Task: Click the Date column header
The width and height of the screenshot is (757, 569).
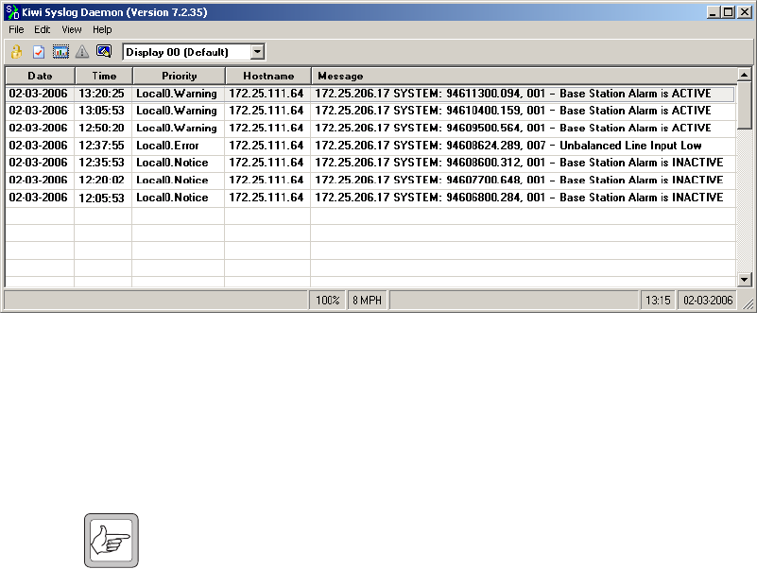Action: (40, 76)
